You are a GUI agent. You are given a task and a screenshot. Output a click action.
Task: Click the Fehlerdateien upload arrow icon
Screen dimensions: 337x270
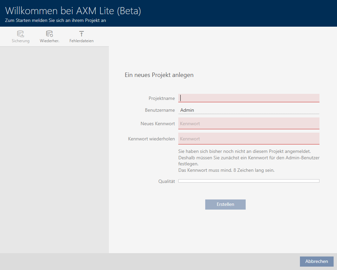point(81,34)
